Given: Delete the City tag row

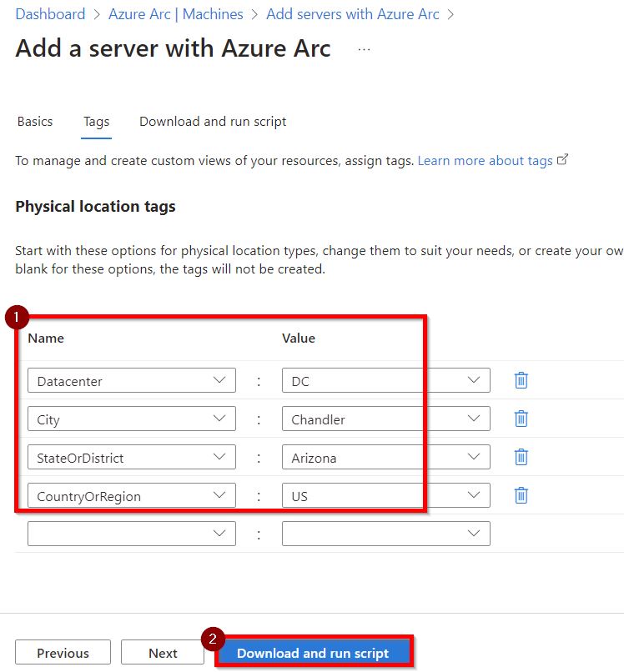Looking at the screenshot, I should coord(521,419).
